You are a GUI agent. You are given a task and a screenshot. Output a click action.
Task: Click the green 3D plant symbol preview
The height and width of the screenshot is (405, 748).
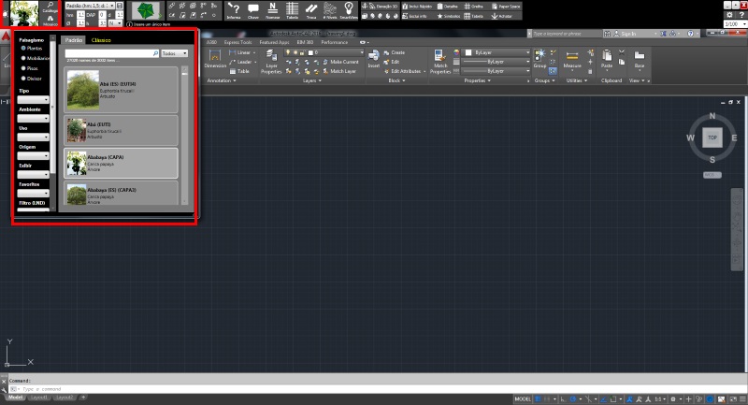pyautogui.click(x=146, y=10)
